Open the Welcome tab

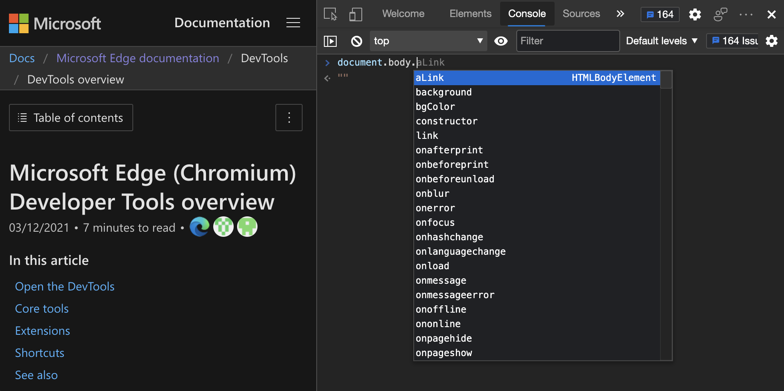(403, 14)
